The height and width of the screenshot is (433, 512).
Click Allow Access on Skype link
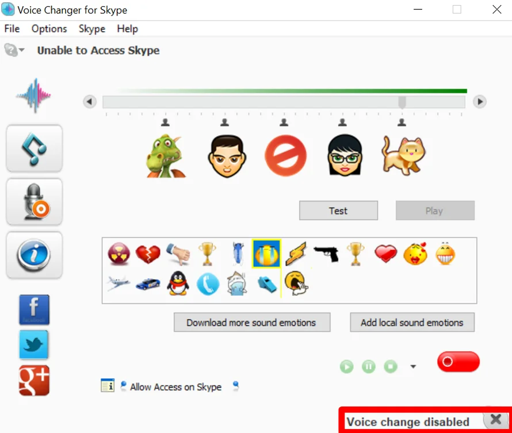click(175, 387)
